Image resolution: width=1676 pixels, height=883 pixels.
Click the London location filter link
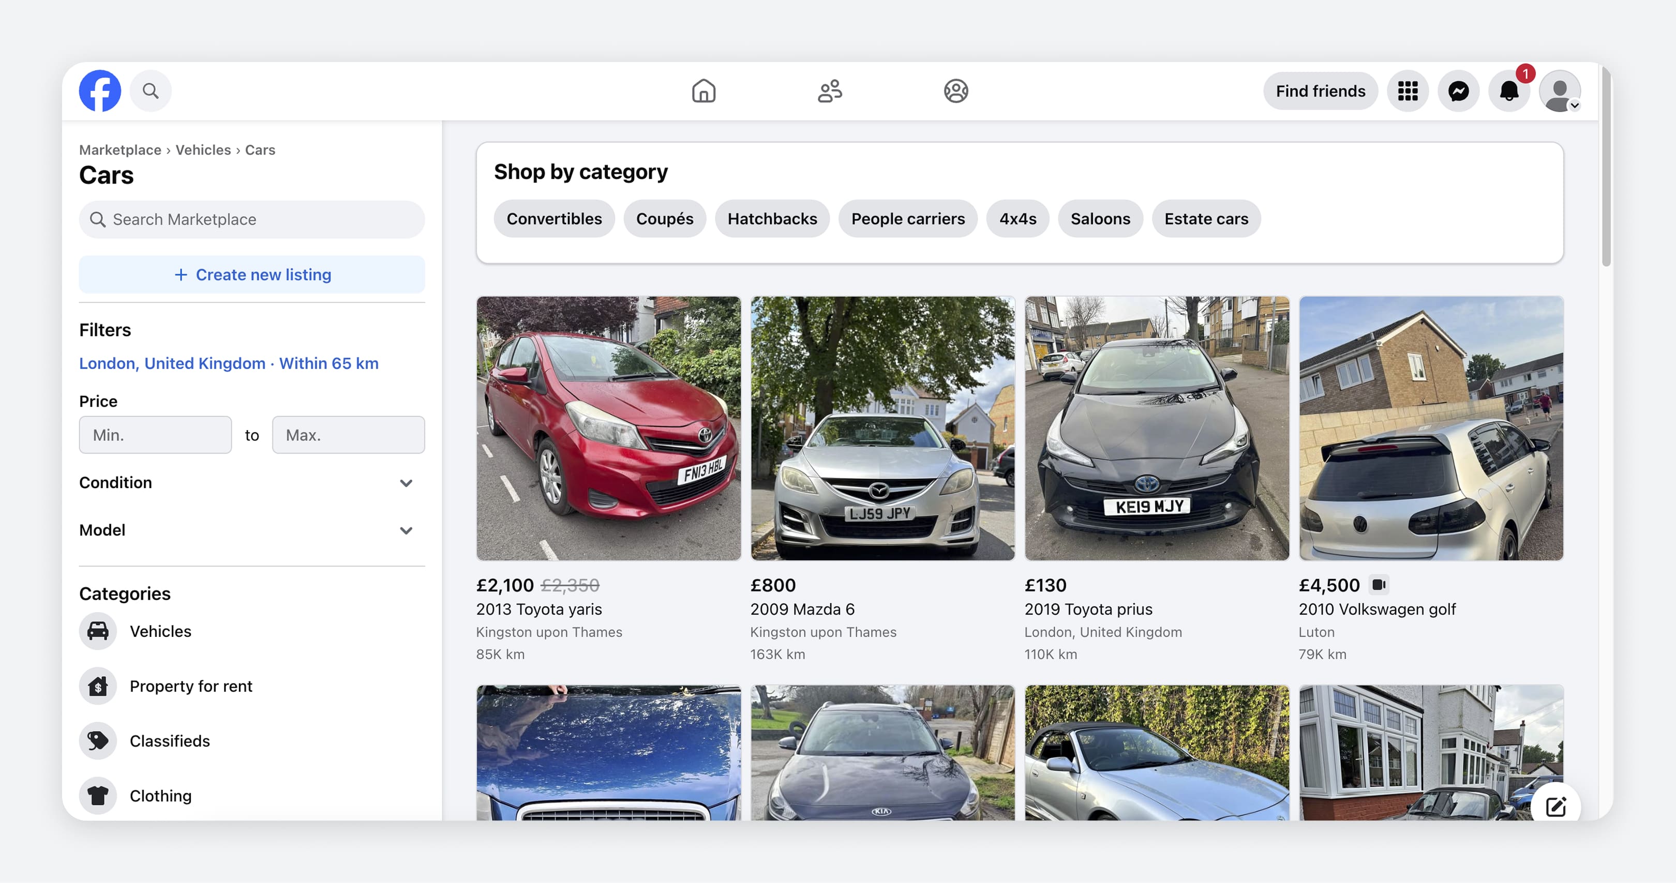[x=228, y=363]
